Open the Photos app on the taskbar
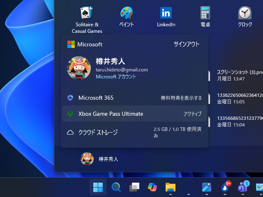 click(207, 187)
